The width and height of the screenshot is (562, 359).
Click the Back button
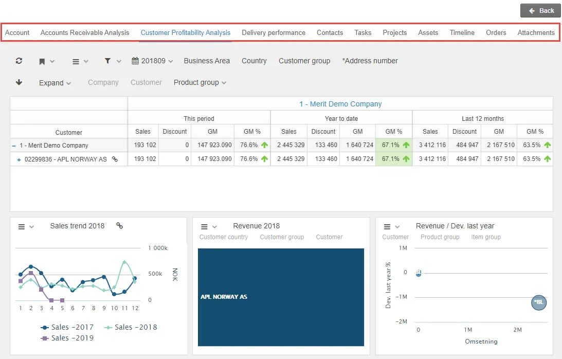coord(540,10)
